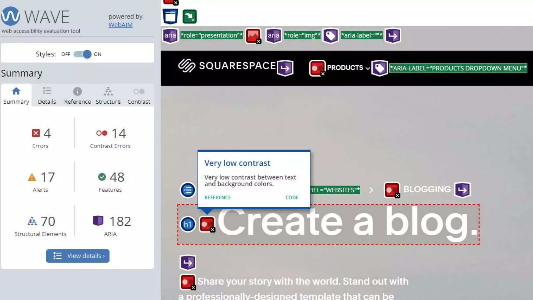Click the breadcrumb chevron before BLOGGING
This screenshot has width=533, height=300.
371,190
